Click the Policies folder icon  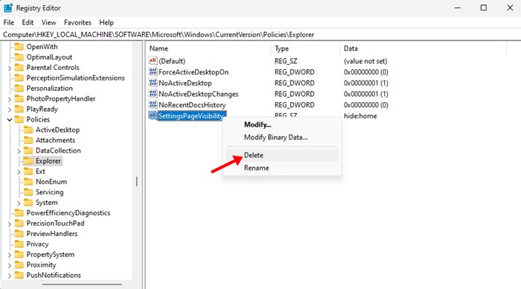click(19, 119)
